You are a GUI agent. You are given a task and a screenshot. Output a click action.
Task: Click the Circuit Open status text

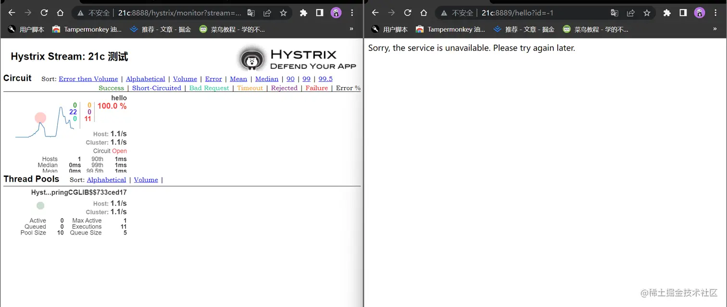[110, 151]
